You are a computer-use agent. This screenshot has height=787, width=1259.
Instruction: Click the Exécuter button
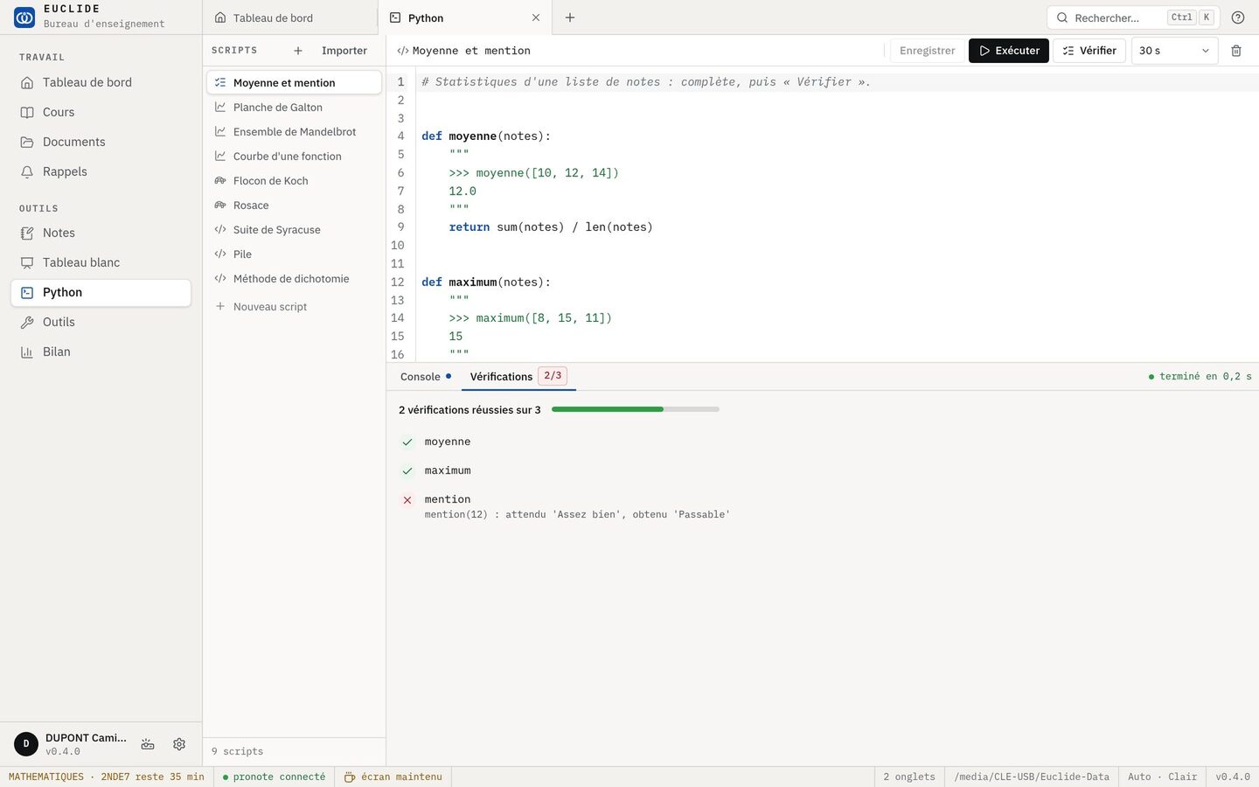[1009, 51]
